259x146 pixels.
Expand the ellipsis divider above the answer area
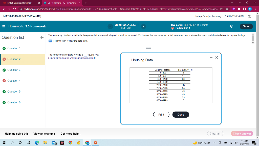(x=148, y=48)
